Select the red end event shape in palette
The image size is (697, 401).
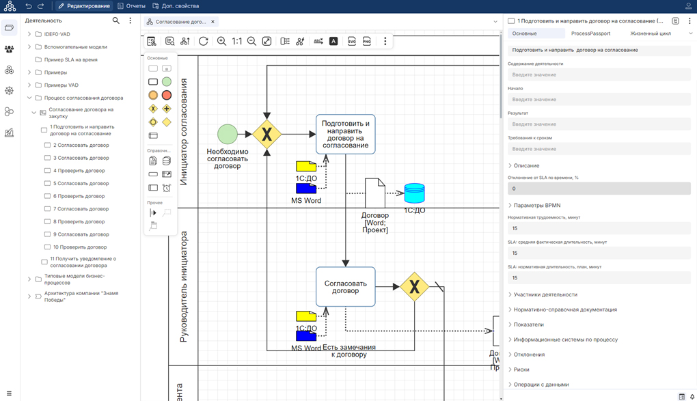tap(166, 95)
